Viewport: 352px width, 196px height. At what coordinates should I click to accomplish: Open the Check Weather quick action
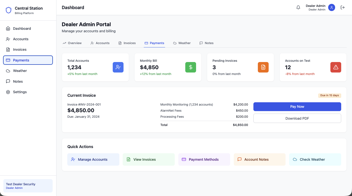coord(315,159)
